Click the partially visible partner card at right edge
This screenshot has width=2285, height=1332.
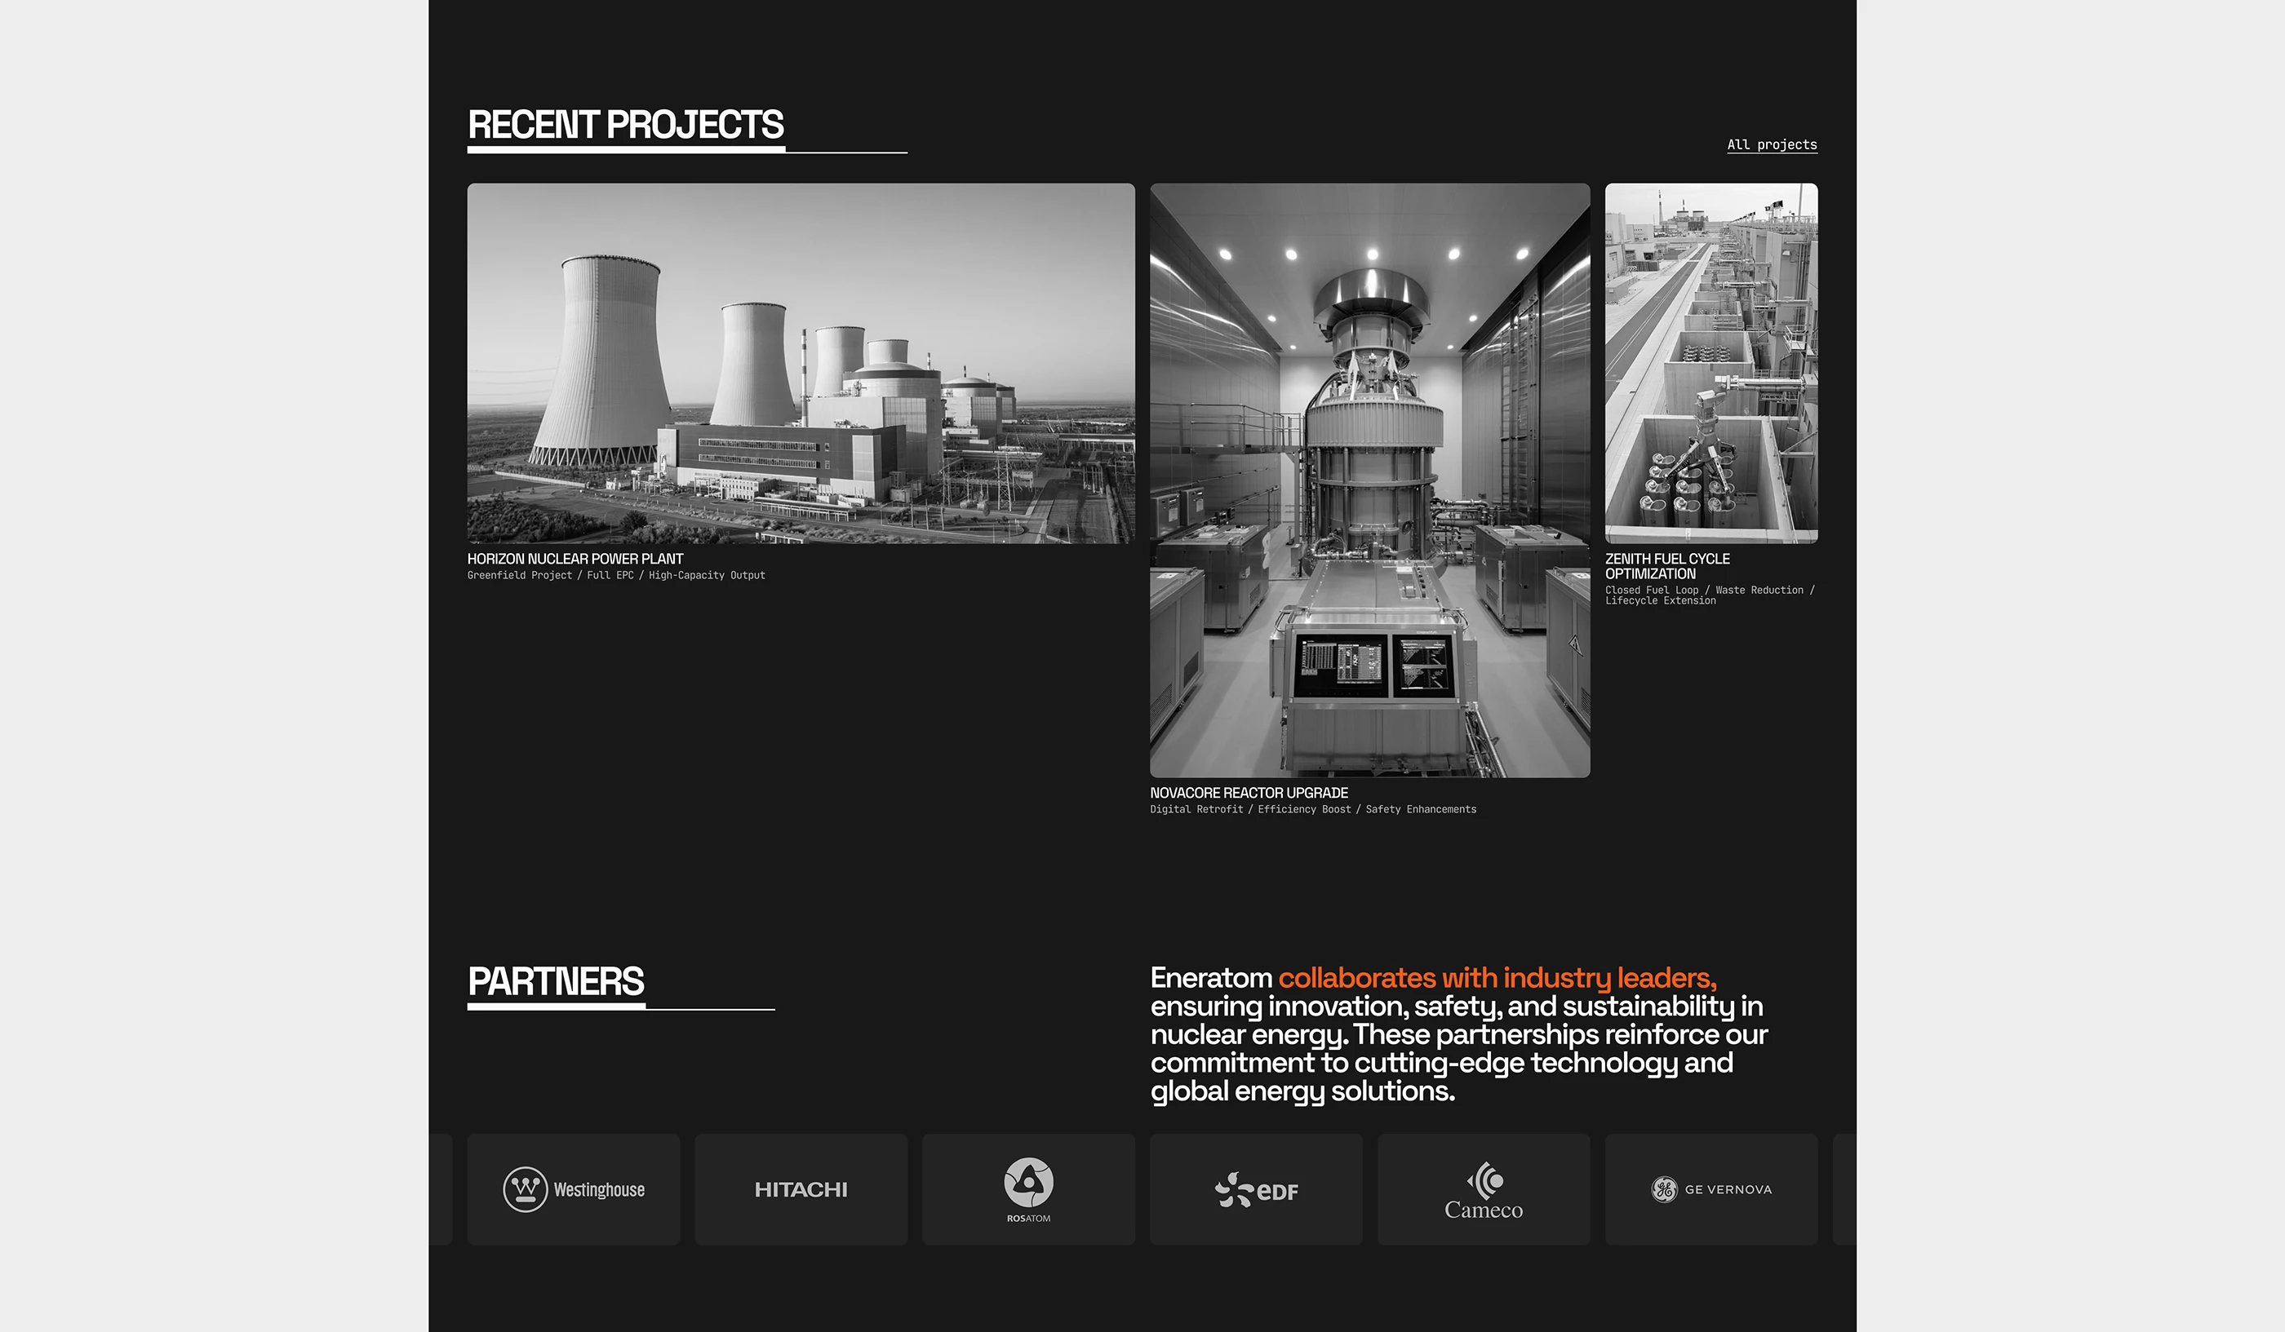[x=1844, y=1188]
